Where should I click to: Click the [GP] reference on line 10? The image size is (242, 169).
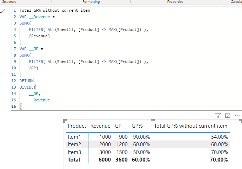(x=33, y=68)
